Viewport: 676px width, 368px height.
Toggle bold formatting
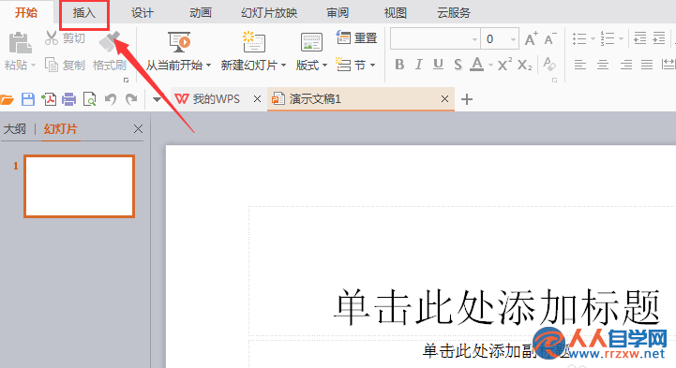(399, 65)
